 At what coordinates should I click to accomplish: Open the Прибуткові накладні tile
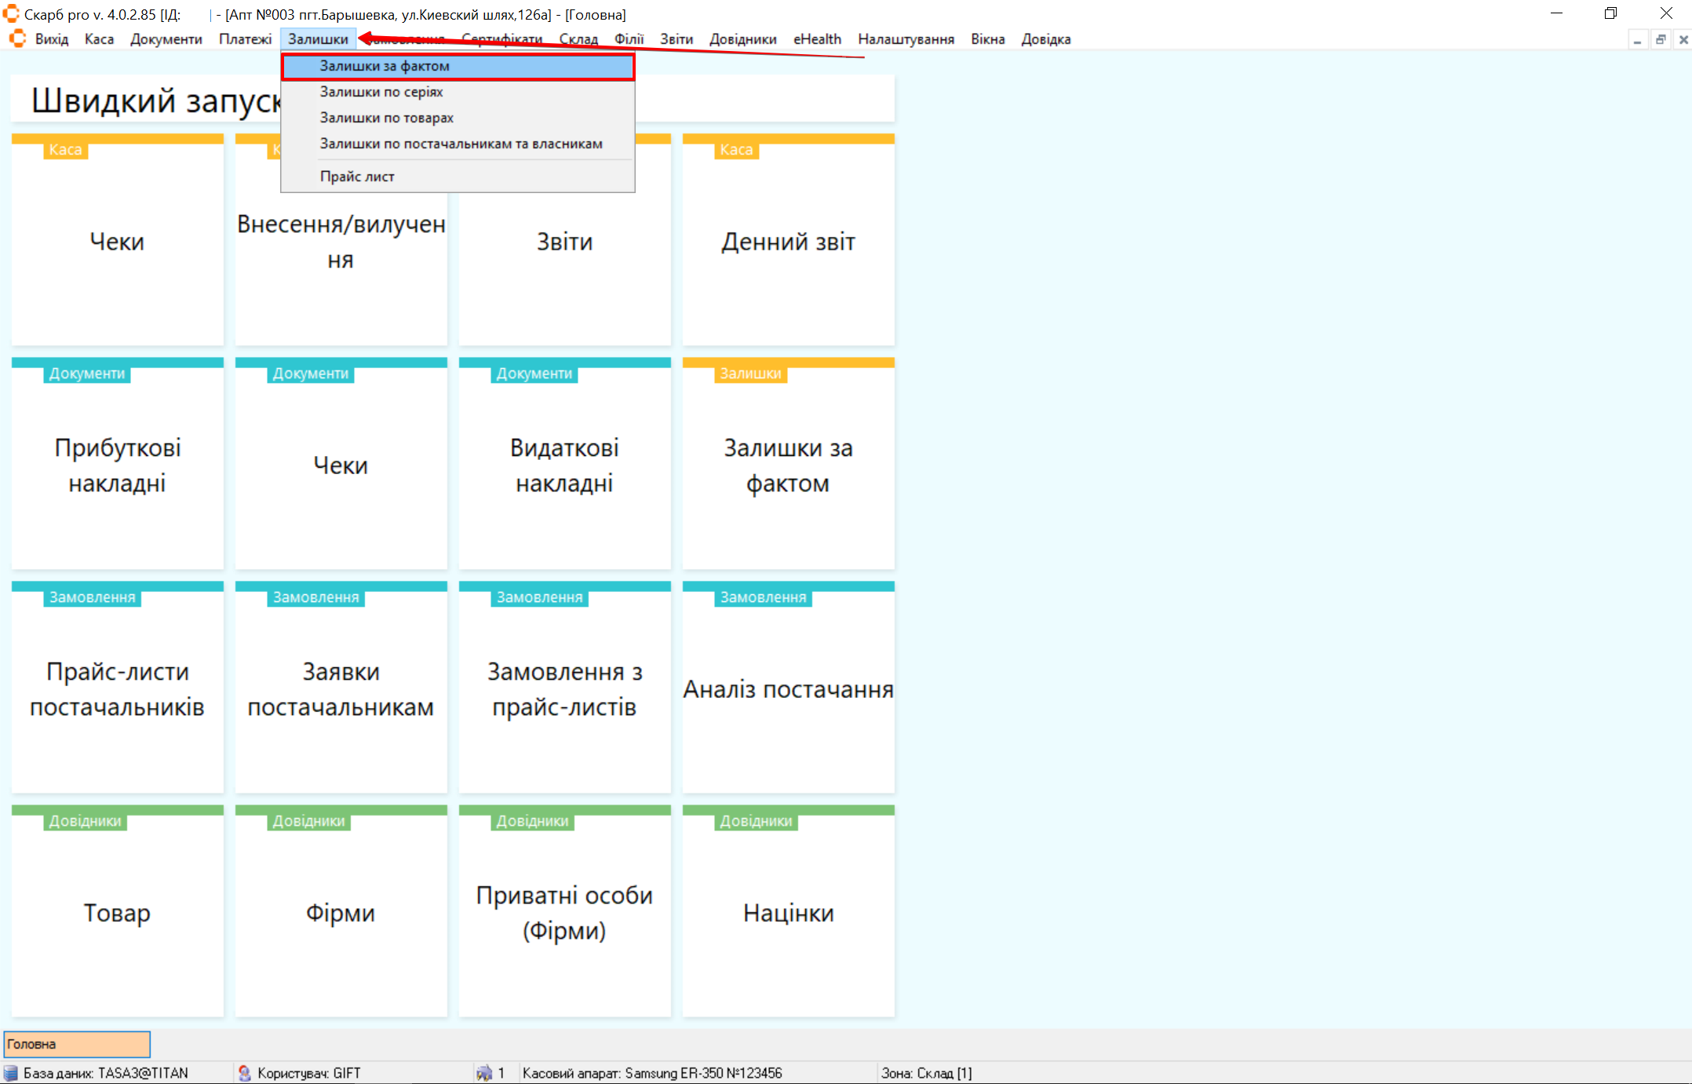click(x=118, y=465)
